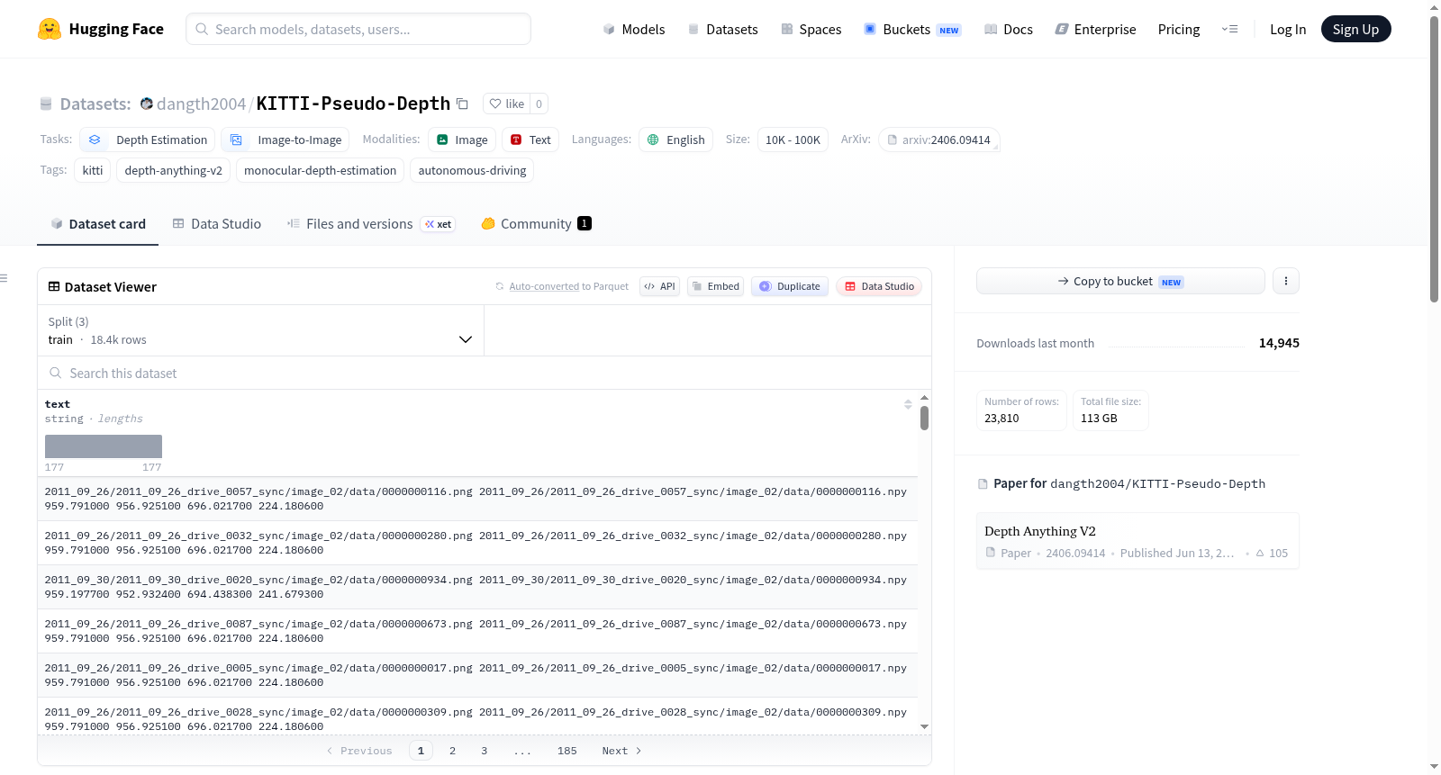Focus the Search this dataset field
This screenshot has height=775, width=1441.
pos(485,373)
